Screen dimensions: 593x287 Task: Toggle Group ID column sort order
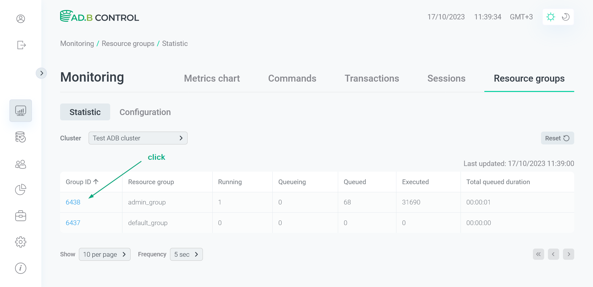[82, 182]
